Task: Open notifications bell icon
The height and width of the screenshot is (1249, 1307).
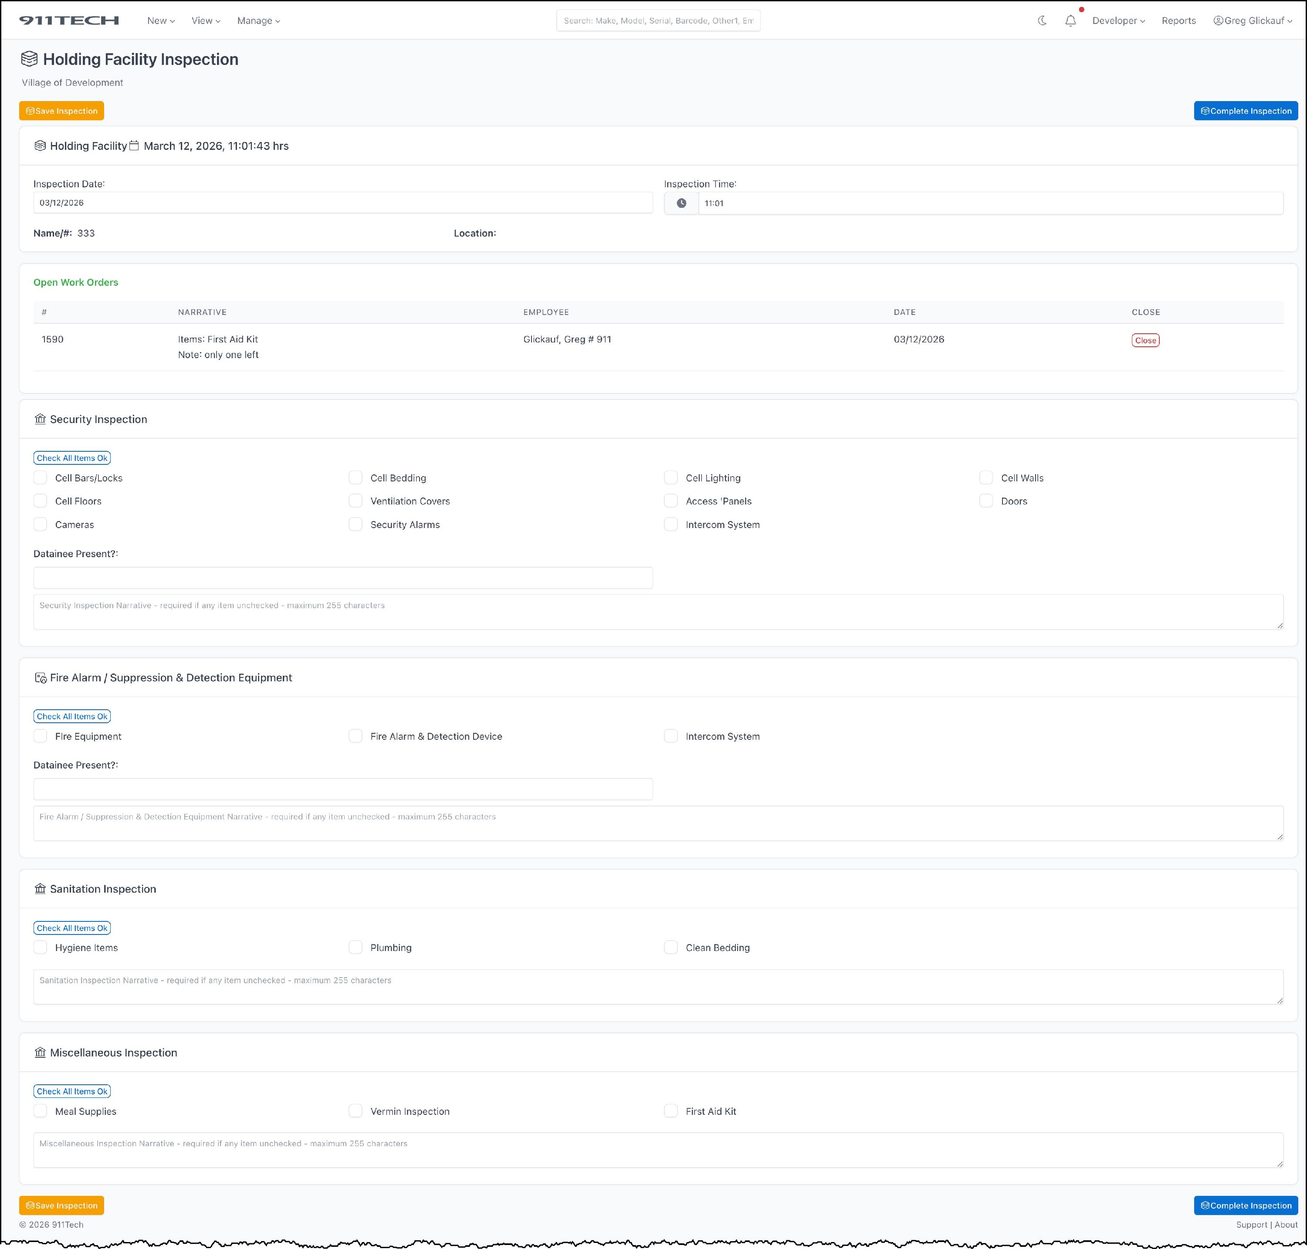Action: (1070, 20)
